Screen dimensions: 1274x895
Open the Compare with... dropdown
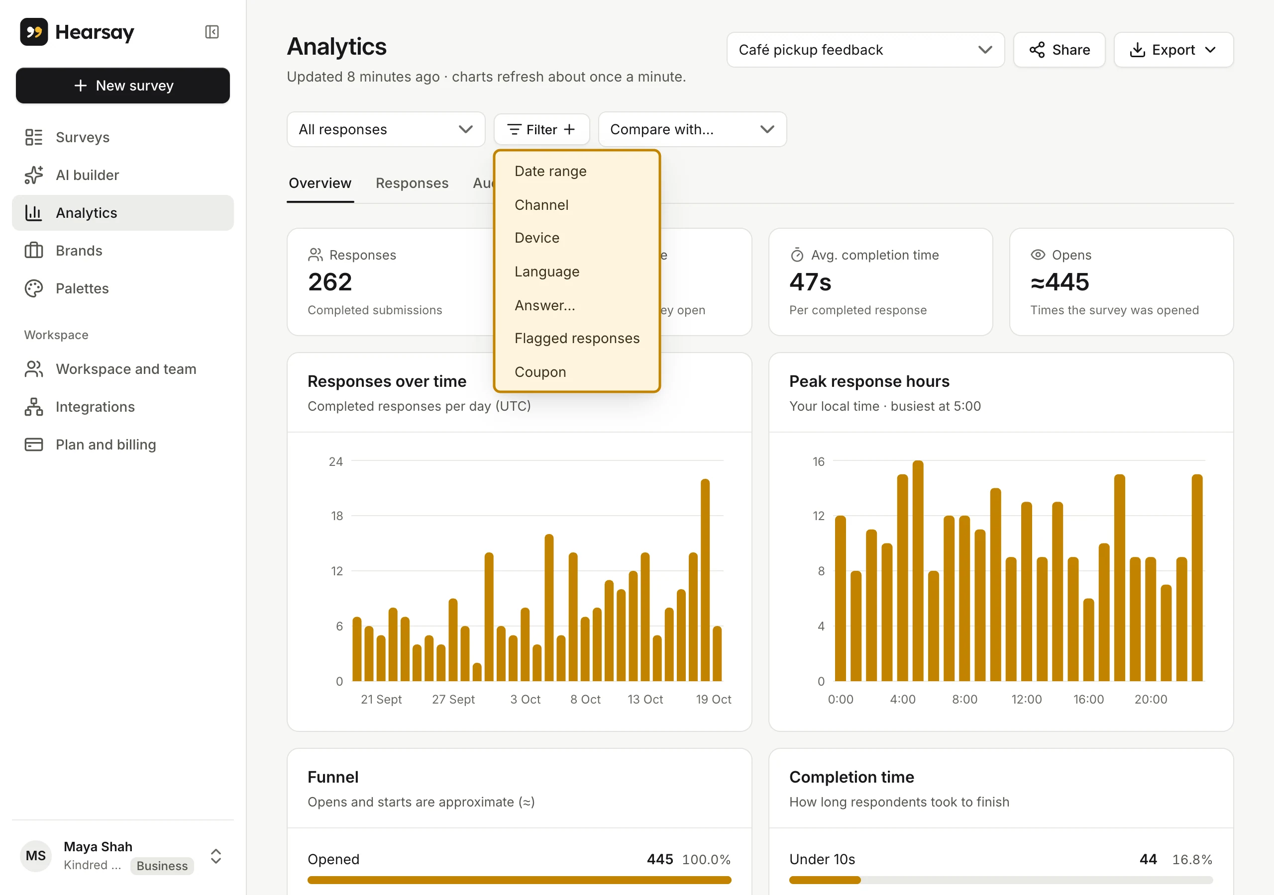pyautogui.click(x=692, y=129)
